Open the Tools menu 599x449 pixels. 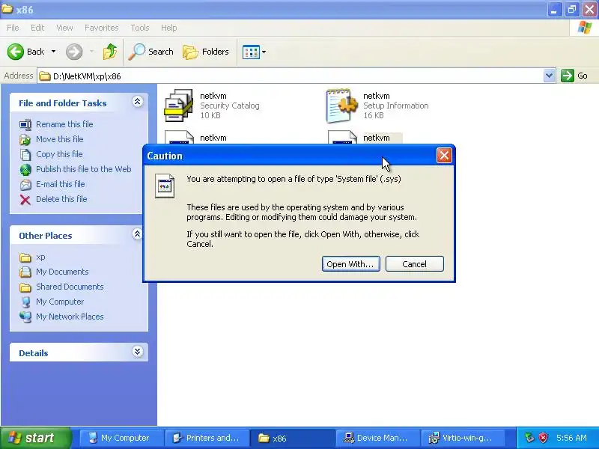coord(139,28)
